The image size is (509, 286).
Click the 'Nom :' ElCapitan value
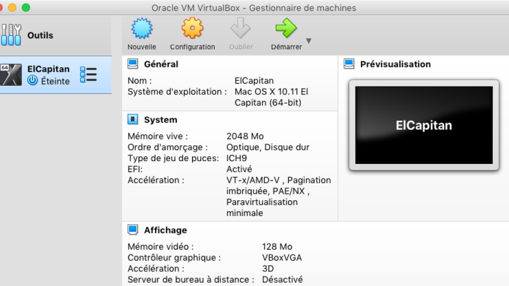[x=254, y=80]
